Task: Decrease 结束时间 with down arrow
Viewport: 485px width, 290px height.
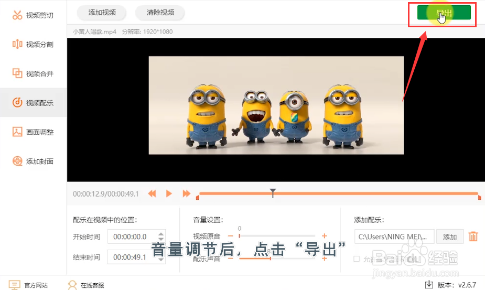Action: point(161,260)
